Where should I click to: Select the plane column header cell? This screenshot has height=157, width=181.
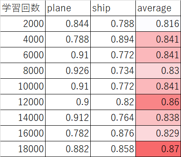click(x=68, y=8)
